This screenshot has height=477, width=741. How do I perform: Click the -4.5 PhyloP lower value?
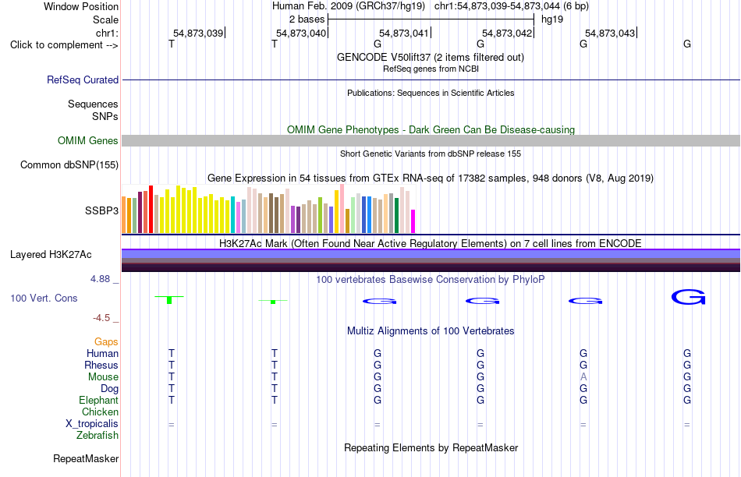point(101,318)
